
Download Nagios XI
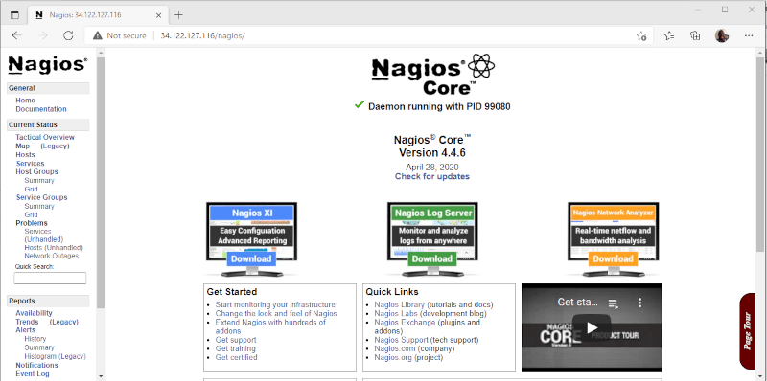(x=251, y=258)
